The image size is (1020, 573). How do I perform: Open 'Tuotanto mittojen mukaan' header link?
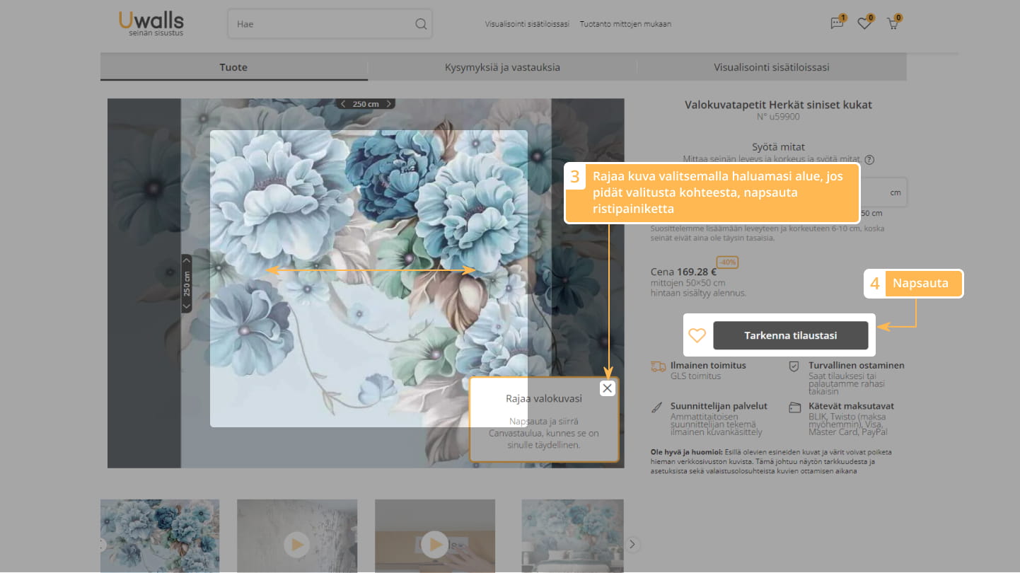[x=625, y=24]
